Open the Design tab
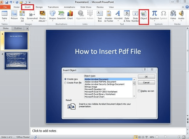The image size is (189, 139). pyautogui.click(x=39, y=7)
